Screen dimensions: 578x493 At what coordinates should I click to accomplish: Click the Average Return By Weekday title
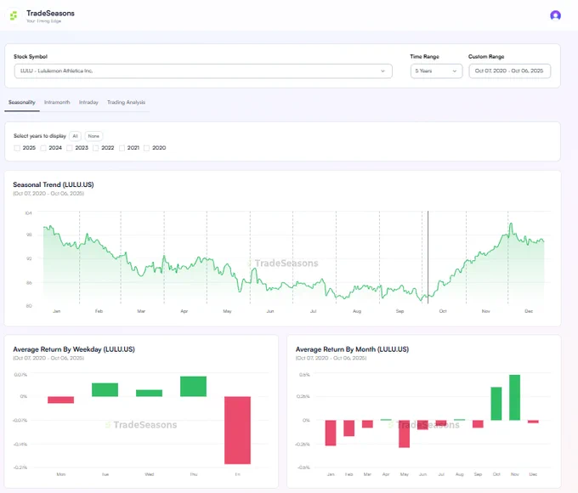pyautogui.click(x=74, y=349)
